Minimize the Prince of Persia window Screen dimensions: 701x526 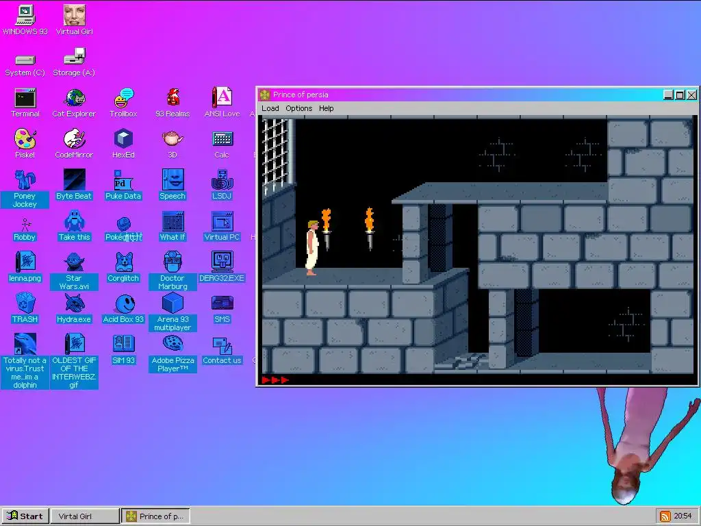click(668, 95)
